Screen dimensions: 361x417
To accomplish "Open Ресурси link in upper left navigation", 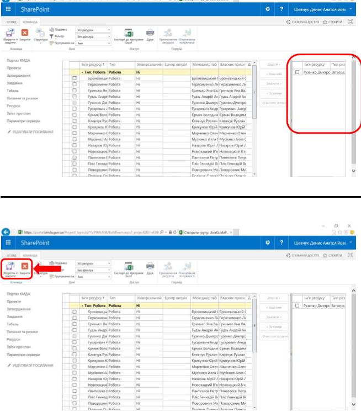I will (x=14, y=105).
